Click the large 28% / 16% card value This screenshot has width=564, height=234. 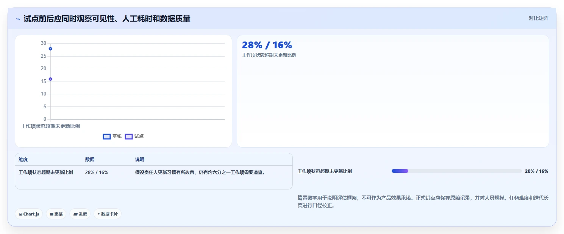[x=267, y=45]
